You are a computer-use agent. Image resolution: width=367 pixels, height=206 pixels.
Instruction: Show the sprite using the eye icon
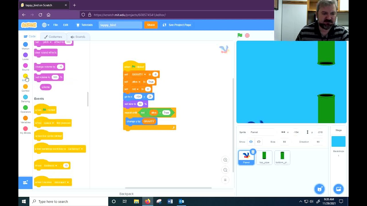[251, 142]
